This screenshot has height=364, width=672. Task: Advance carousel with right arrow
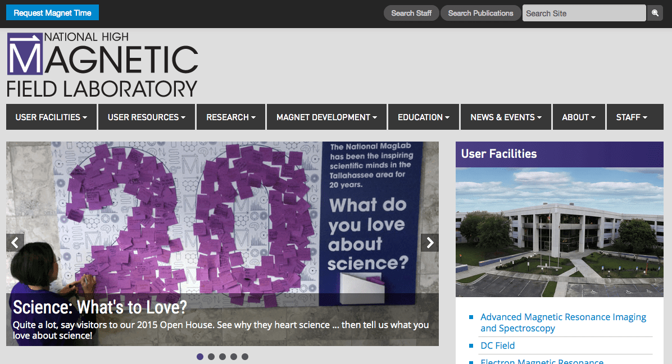(430, 243)
